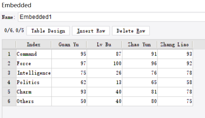The width and height of the screenshot is (205, 118).
Task: Select row header number 4
Action: (x=9, y=82)
